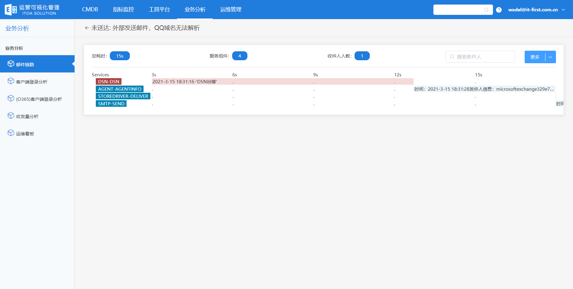Select the STOREDRIVER-DELIVER service label
The image size is (573, 289).
pos(123,96)
